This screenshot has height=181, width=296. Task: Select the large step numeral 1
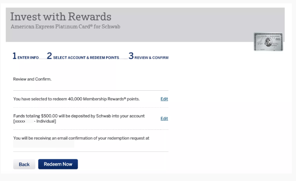pyautogui.click(x=15, y=56)
